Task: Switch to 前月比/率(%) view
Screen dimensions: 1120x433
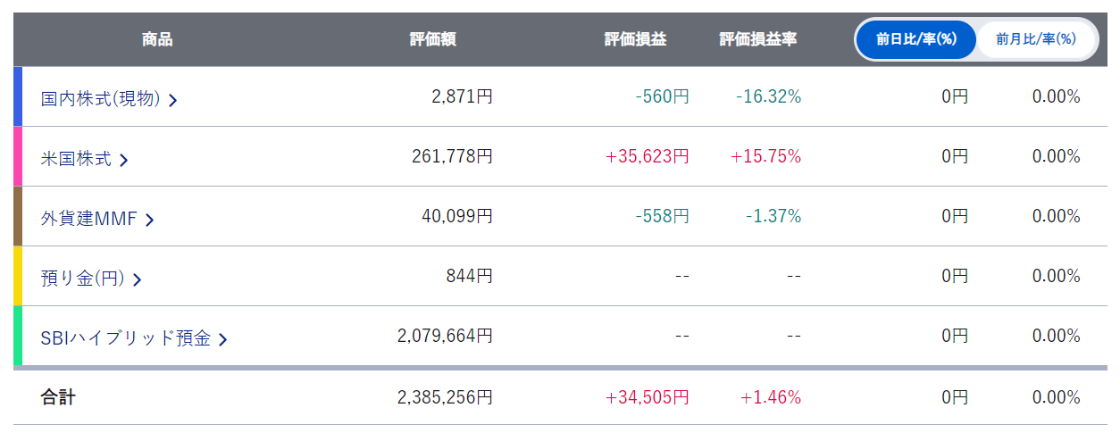Action: (1035, 39)
